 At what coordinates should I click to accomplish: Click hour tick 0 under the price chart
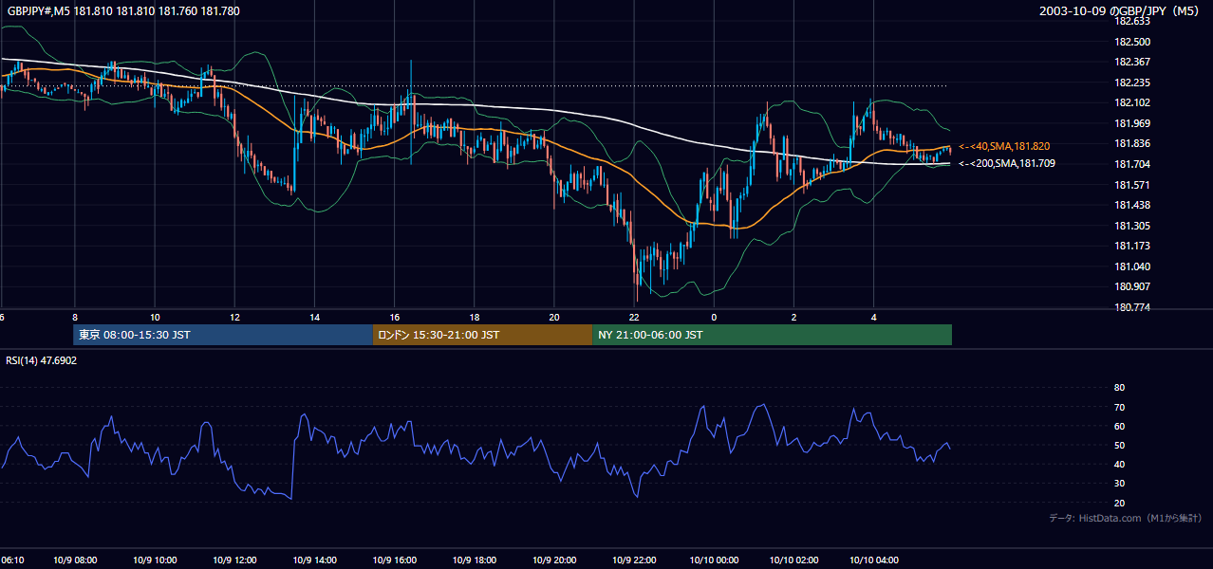(x=714, y=318)
